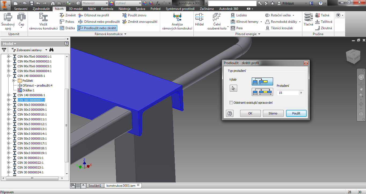Toggle Odstranit existující opracování checkbox
The image size is (366, 194).
pyautogui.click(x=231, y=103)
